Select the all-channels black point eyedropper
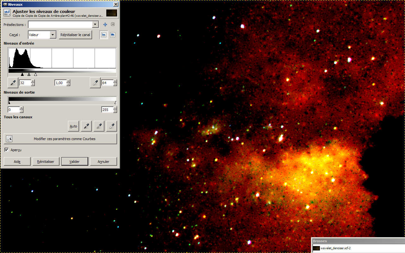Screen dimensions: 405x253 tap(86, 126)
